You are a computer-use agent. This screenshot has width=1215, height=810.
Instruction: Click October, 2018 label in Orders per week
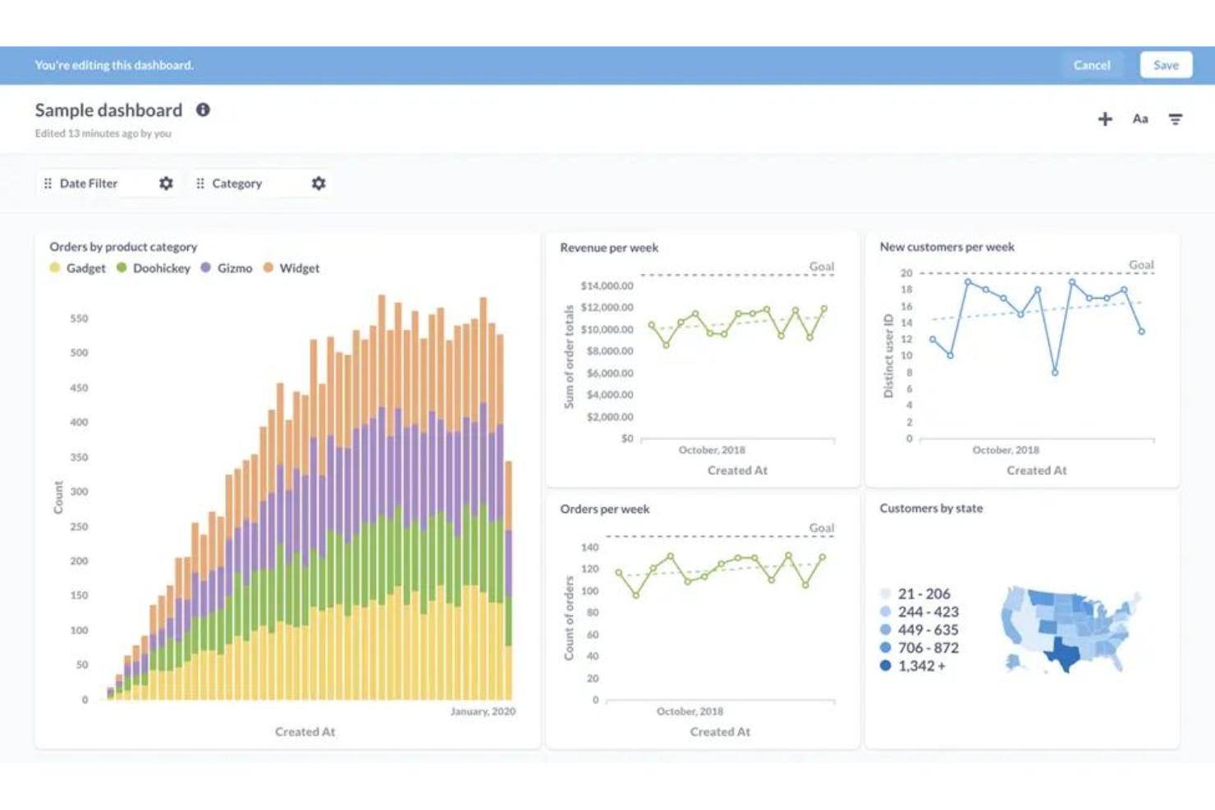(690, 712)
